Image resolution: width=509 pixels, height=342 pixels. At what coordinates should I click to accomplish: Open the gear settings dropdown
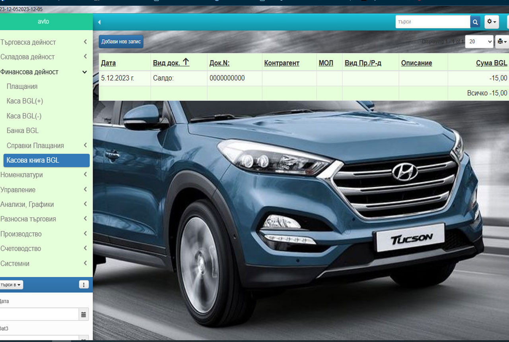click(x=492, y=22)
